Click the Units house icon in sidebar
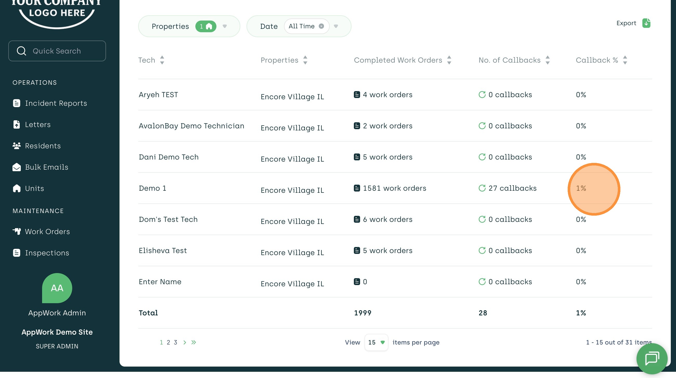The height and width of the screenshot is (378, 676). click(x=17, y=188)
